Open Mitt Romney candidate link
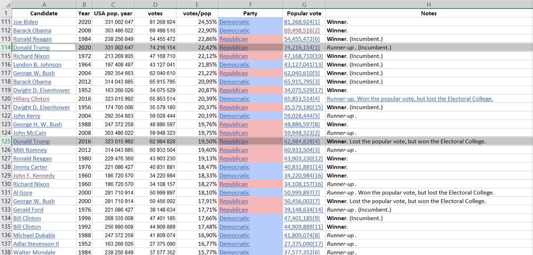 30,150
